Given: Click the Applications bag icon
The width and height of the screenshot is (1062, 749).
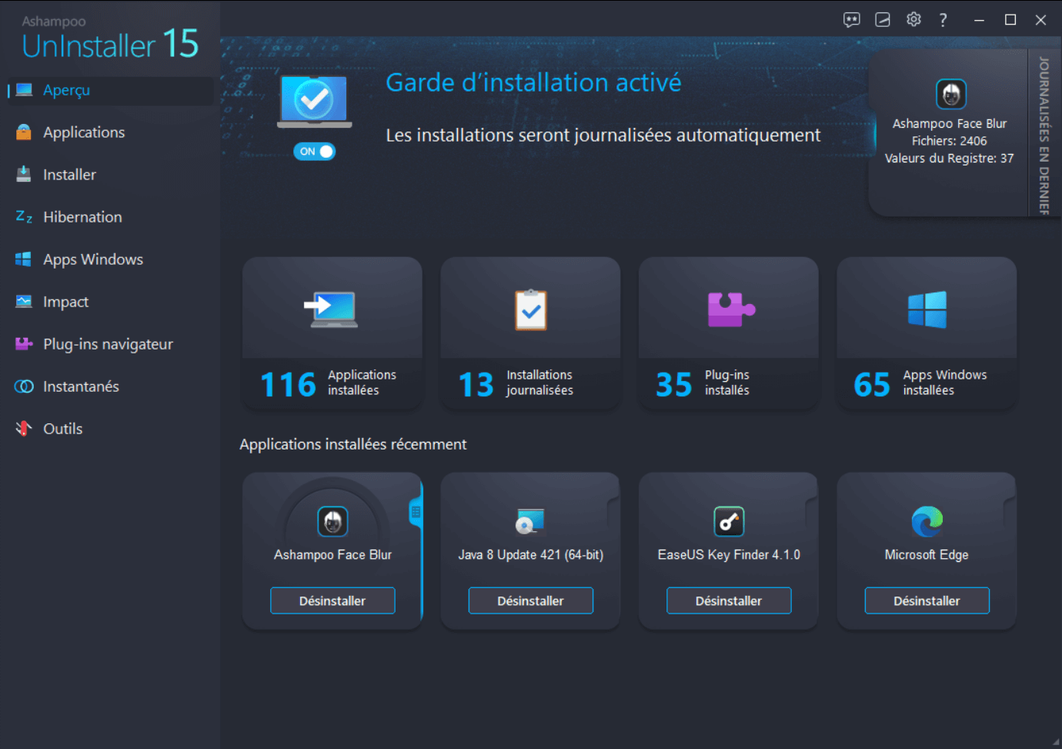Looking at the screenshot, I should (24, 132).
